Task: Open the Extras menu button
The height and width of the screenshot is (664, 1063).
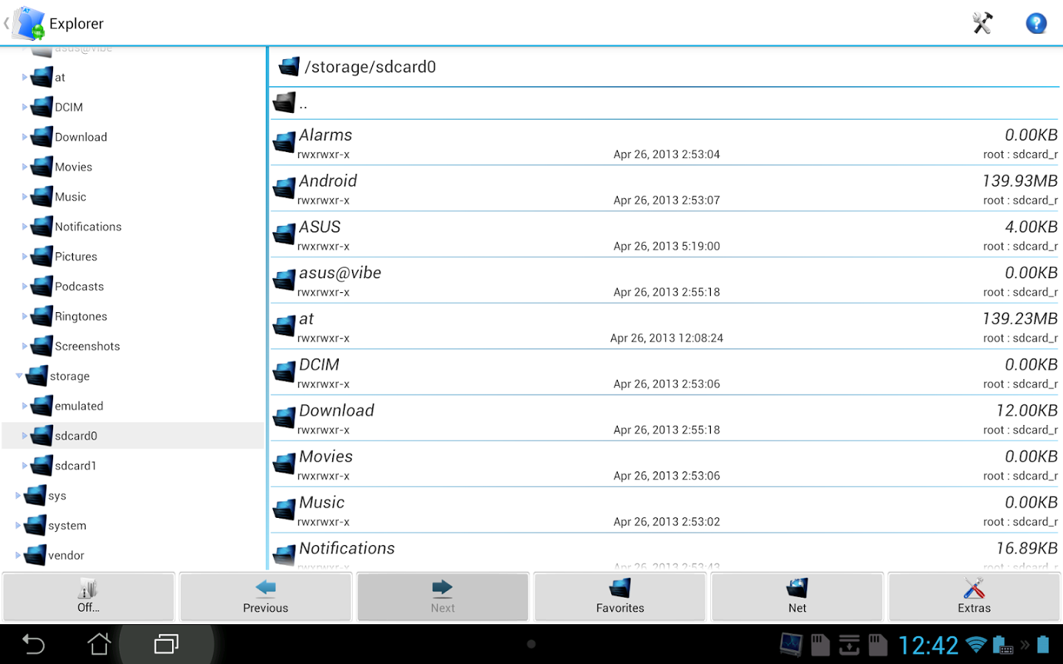Action: (974, 597)
